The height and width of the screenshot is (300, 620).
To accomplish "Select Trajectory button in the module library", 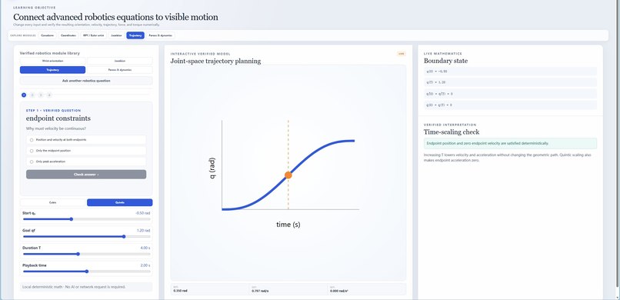I will (x=52, y=70).
